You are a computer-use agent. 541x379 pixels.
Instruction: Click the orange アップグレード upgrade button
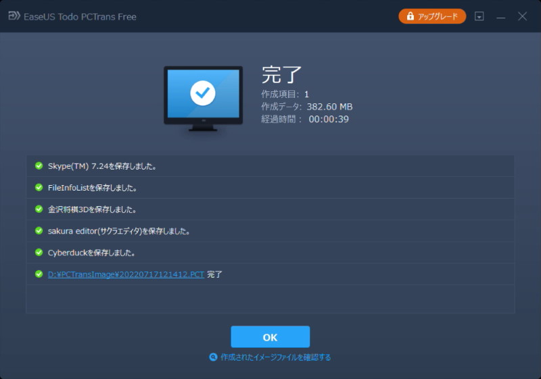(432, 16)
